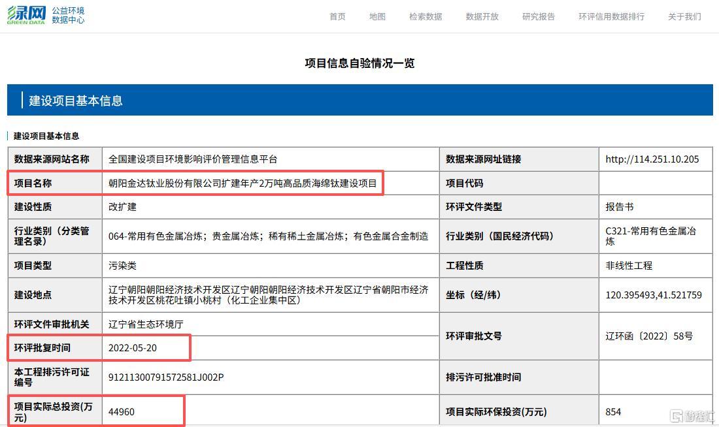Screen dimensions: 719x427
Task: Click the 数据来源网站名称 label cell
Action: coord(55,159)
